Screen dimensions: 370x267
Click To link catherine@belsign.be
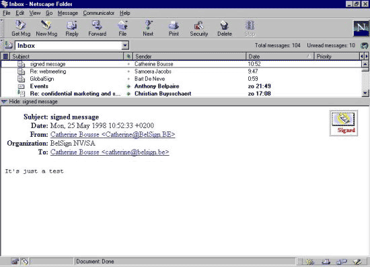pyautogui.click(x=110, y=152)
